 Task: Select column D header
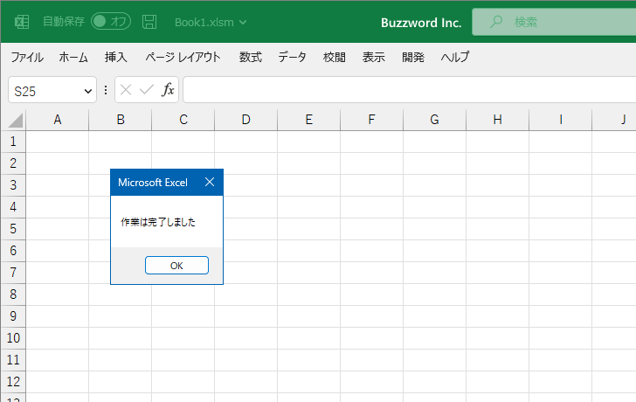245,120
